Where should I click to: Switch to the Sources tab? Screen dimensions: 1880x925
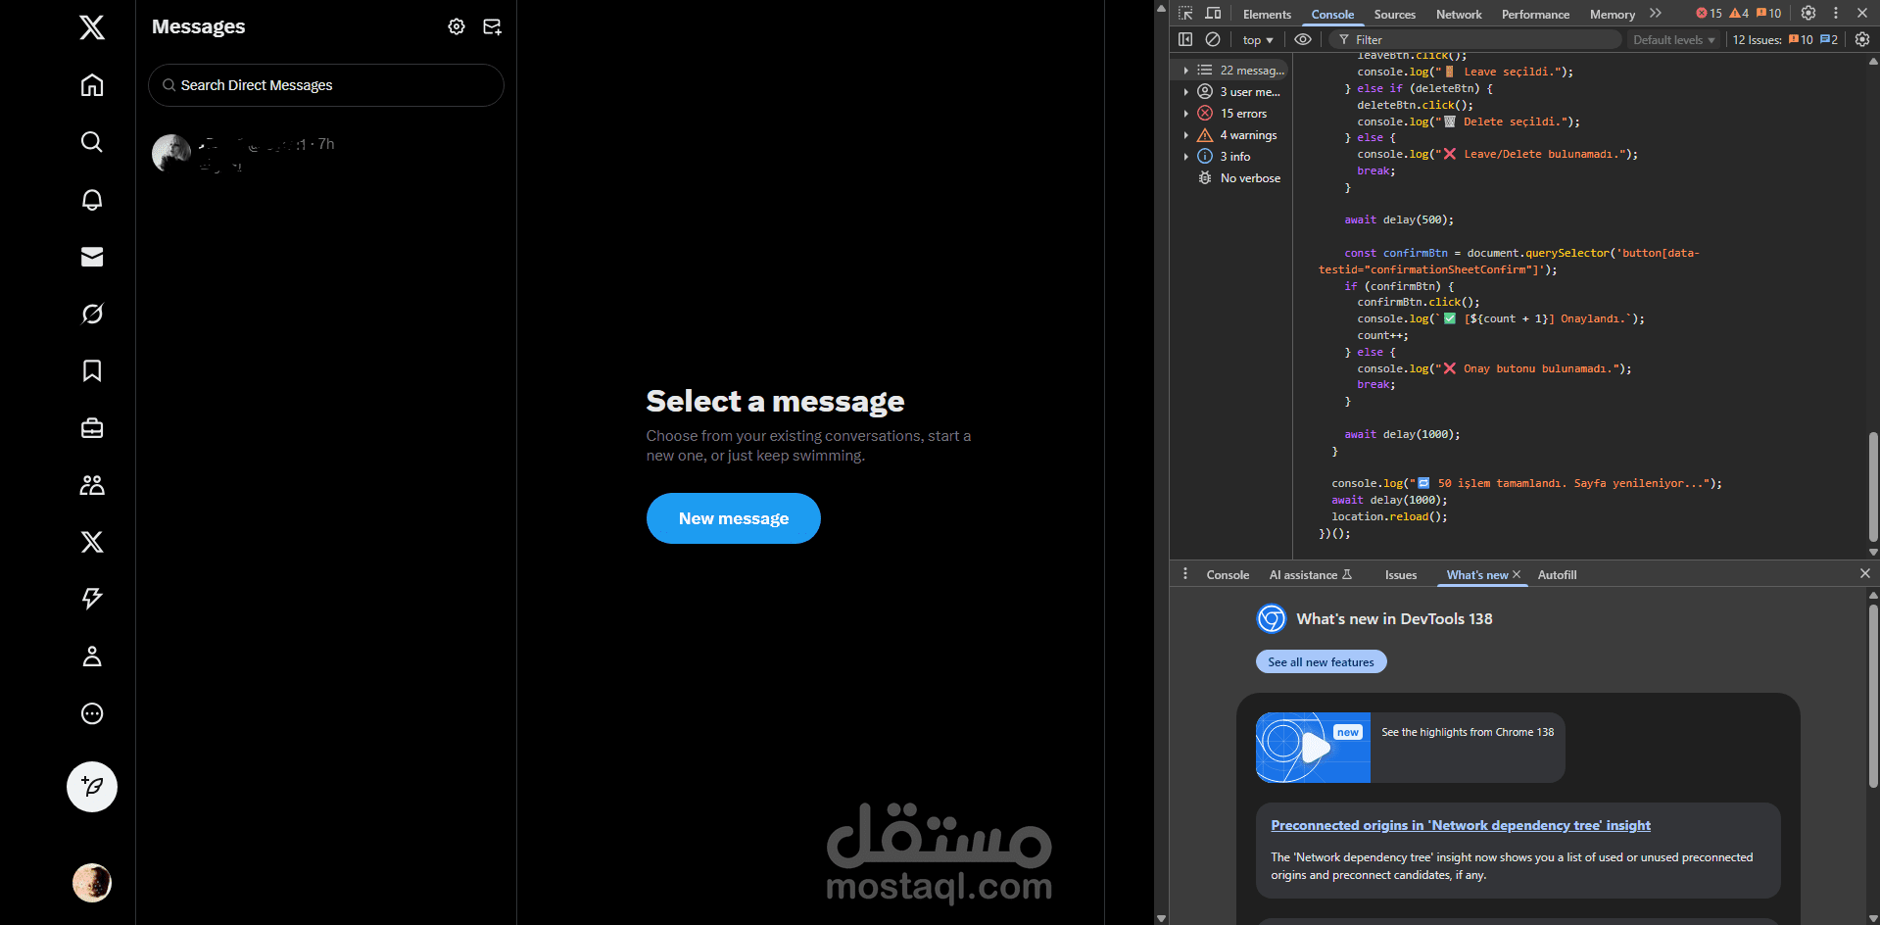pos(1395,14)
